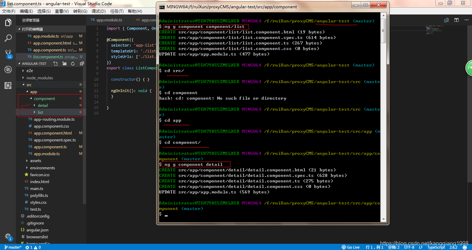472x250 pixels.
Task: Open browserslist in explorer
Action: (x=37, y=237)
